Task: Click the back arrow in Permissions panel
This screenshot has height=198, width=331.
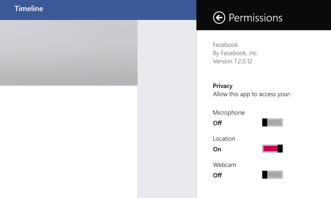Action: 219,17
